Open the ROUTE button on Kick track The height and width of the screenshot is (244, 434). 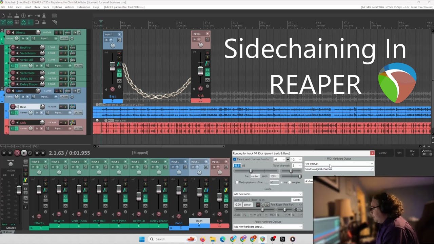(72, 123)
